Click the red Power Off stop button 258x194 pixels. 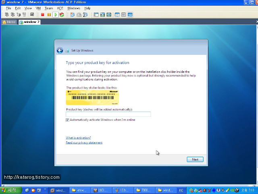[42, 15]
